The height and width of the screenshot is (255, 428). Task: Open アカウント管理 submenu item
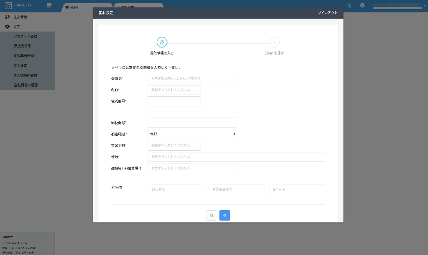coord(25,36)
